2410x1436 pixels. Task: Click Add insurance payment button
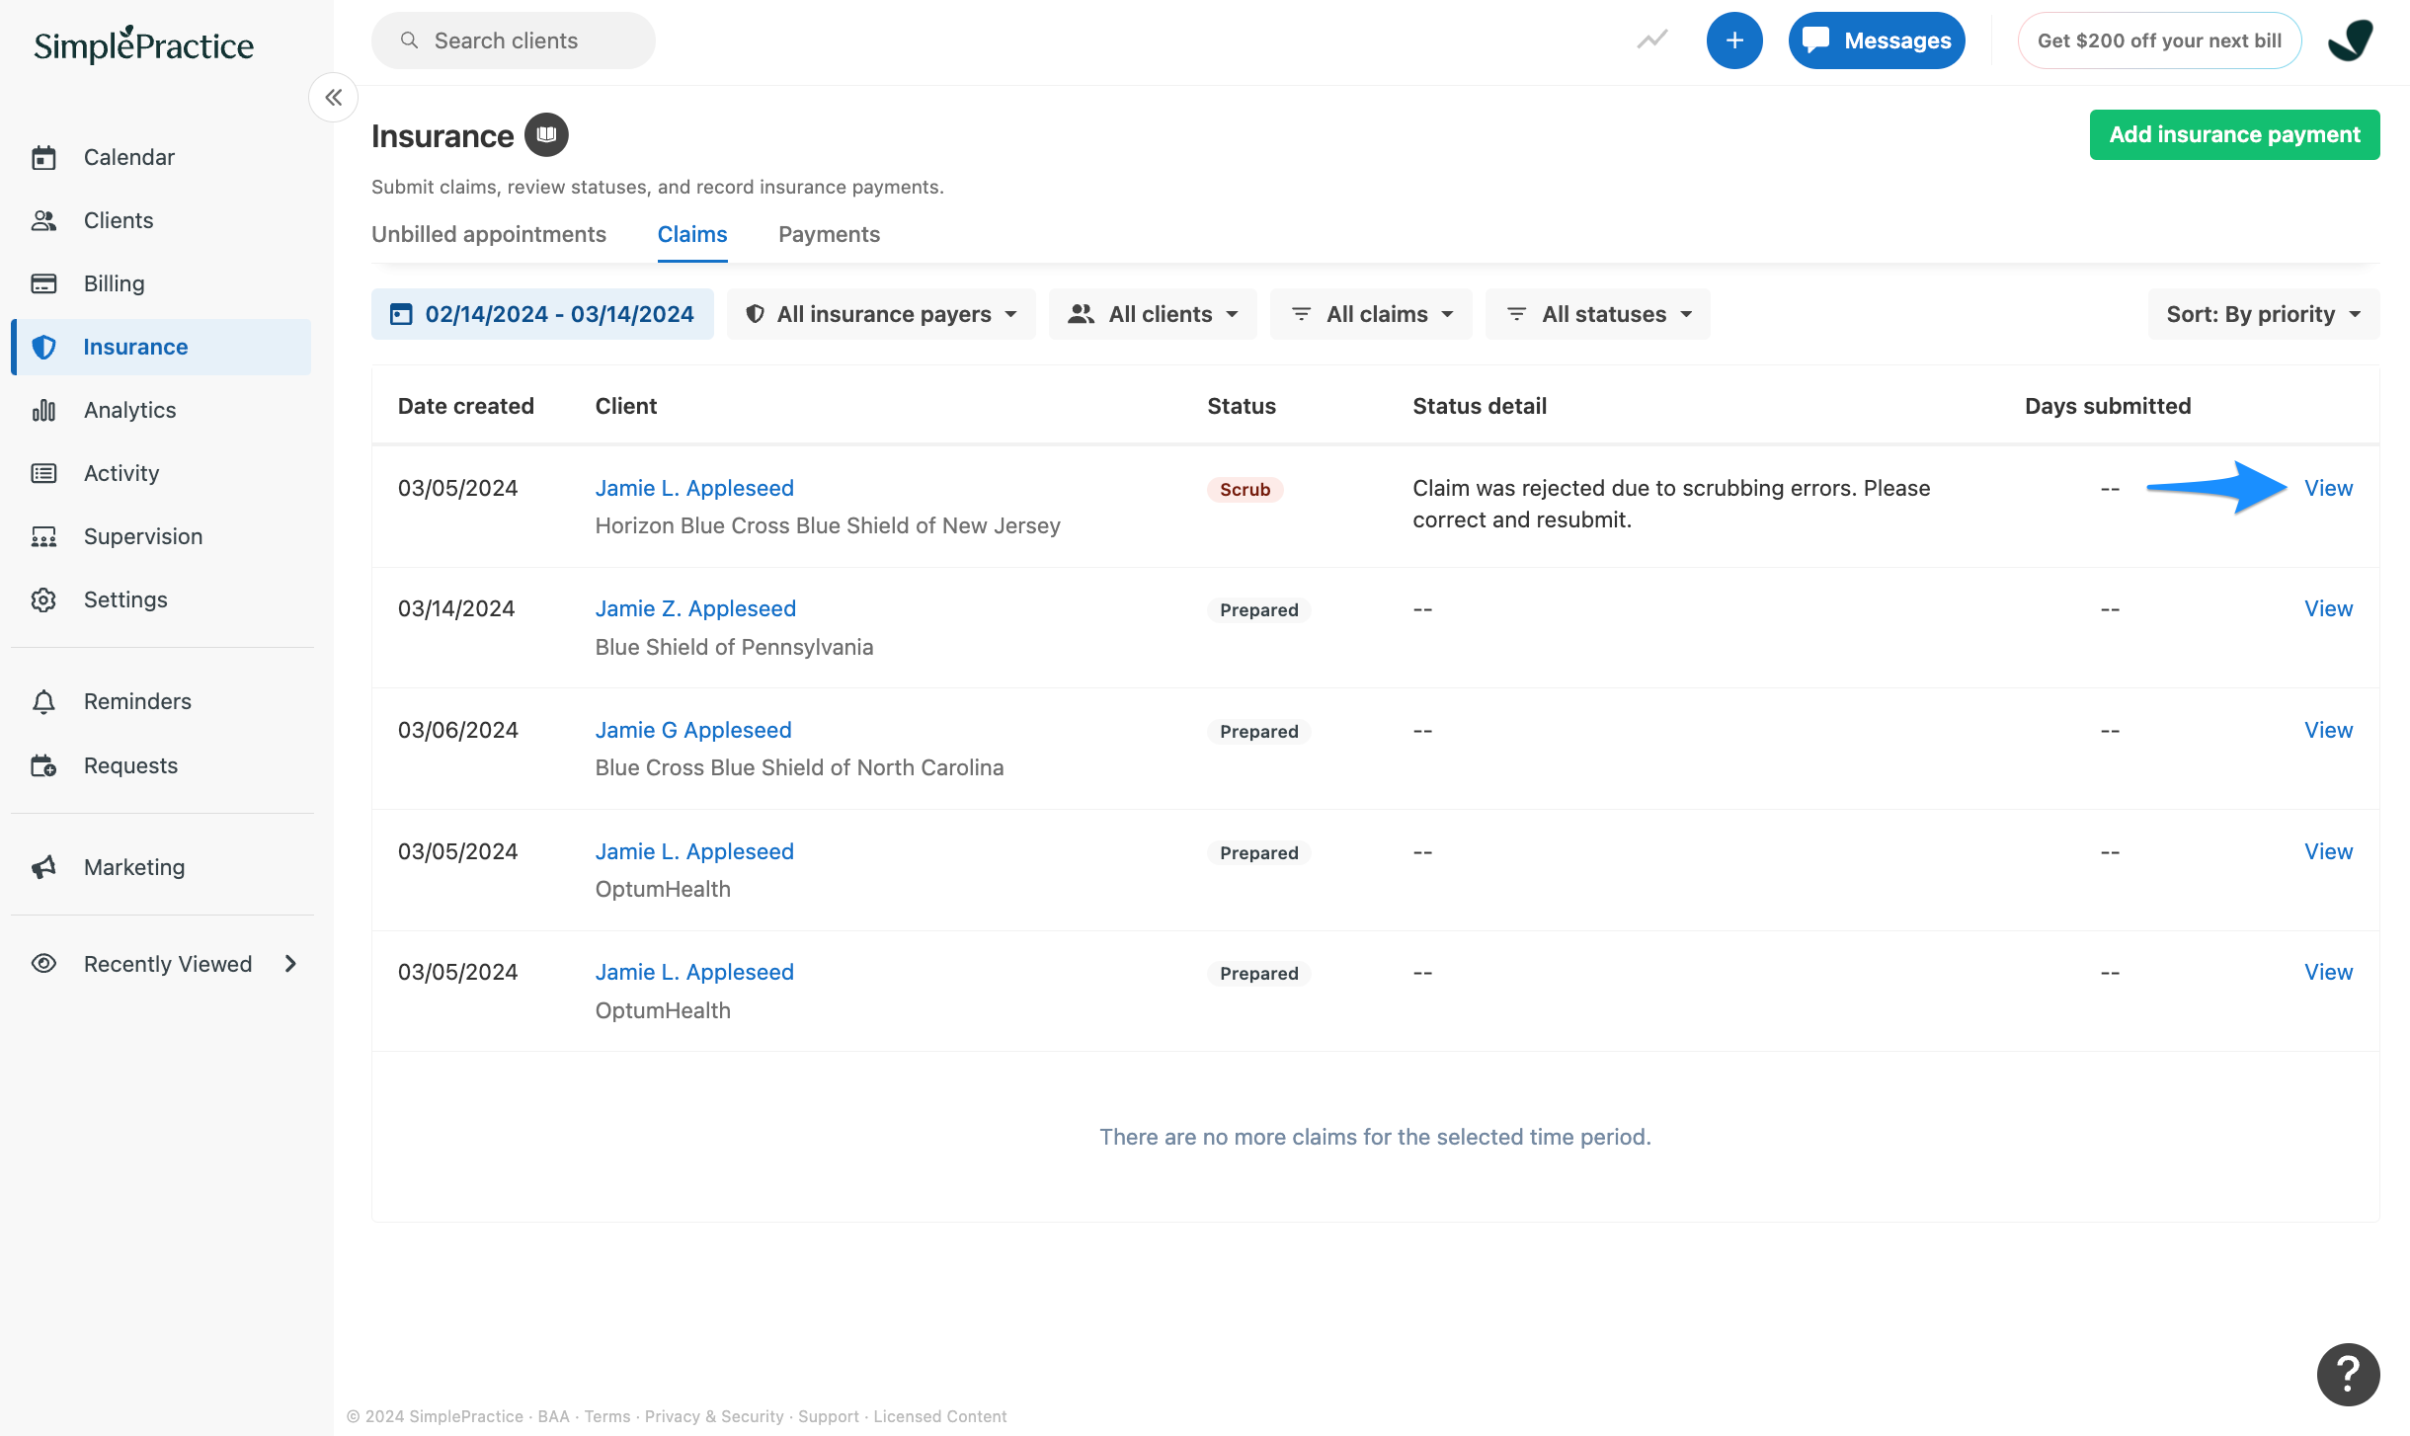(x=2234, y=134)
